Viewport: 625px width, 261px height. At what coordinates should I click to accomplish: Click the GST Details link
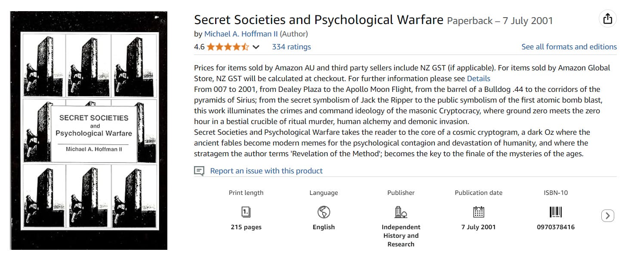point(478,79)
